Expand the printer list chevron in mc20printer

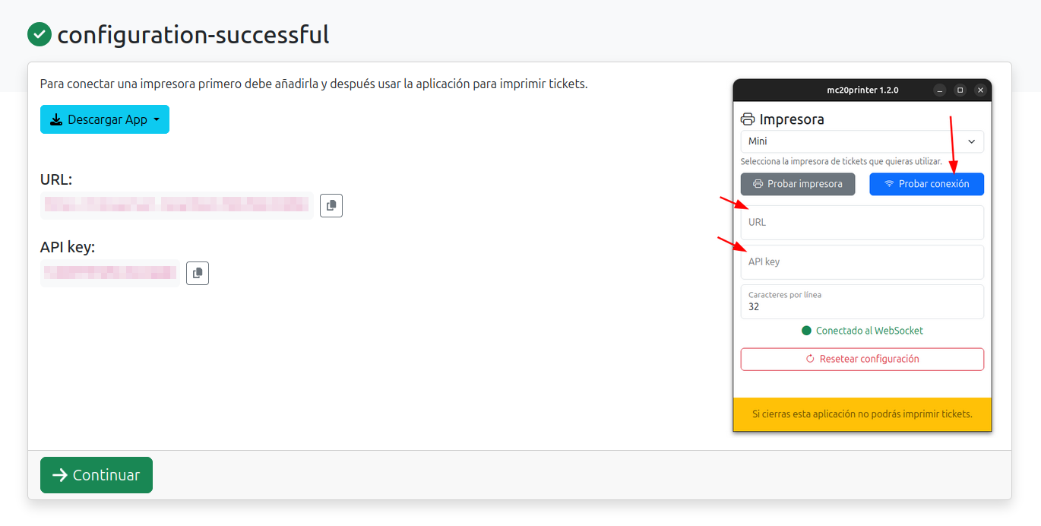click(x=970, y=141)
